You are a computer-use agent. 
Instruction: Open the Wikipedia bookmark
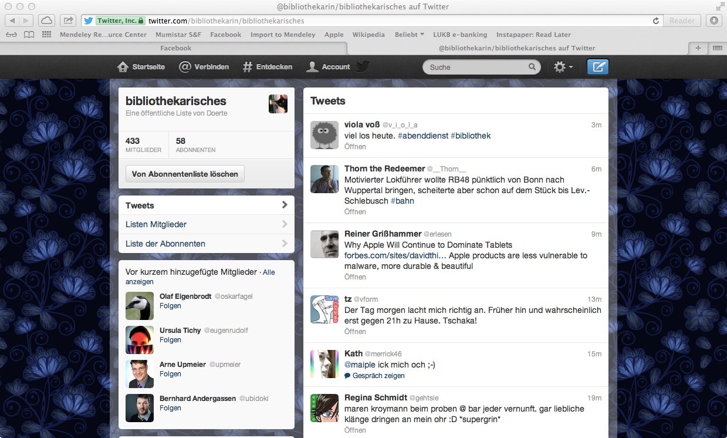tap(368, 35)
